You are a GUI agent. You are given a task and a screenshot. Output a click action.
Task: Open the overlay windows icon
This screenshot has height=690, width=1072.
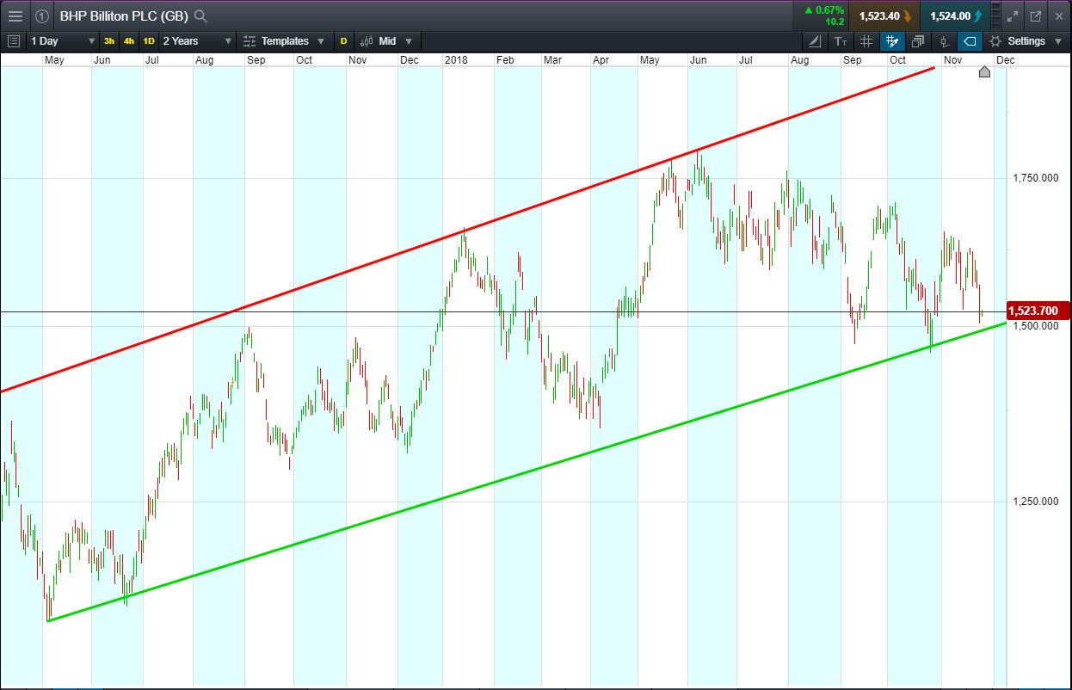click(917, 40)
